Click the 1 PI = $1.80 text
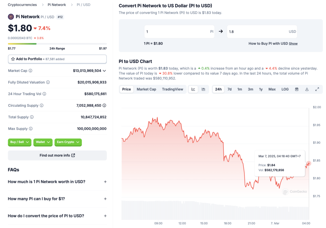326x228 pixels. pos(153,43)
